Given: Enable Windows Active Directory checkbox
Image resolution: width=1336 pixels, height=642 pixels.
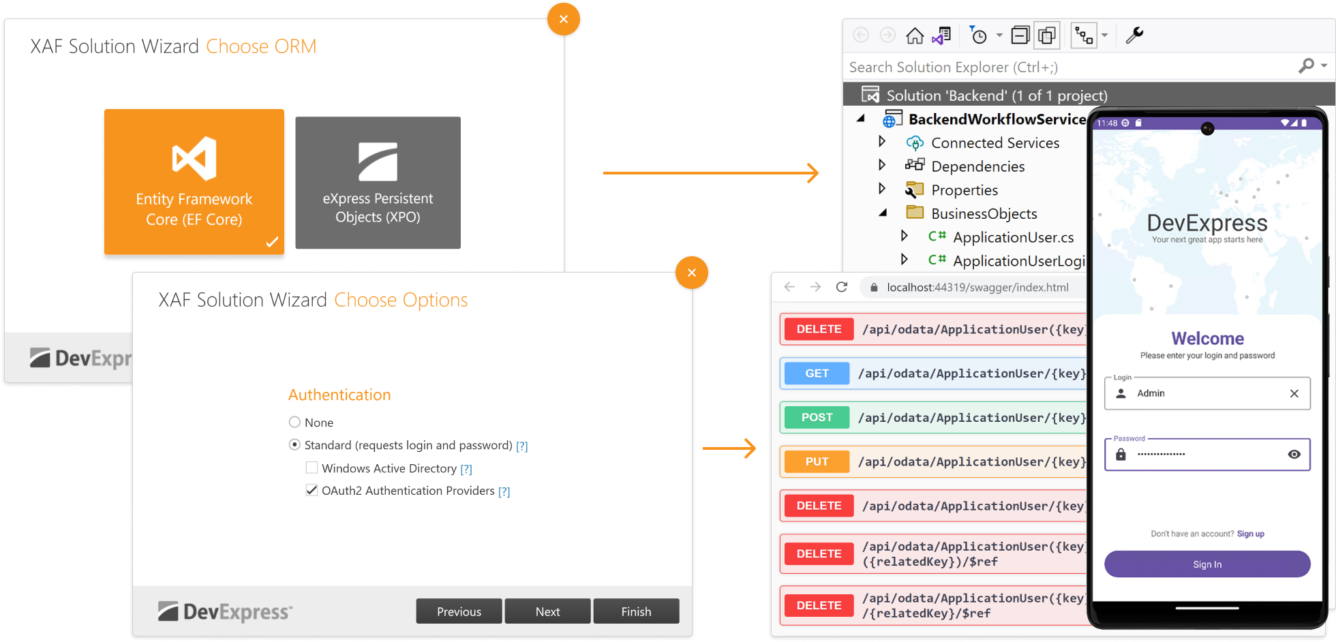Looking at the screenshot, I should 312,468.
